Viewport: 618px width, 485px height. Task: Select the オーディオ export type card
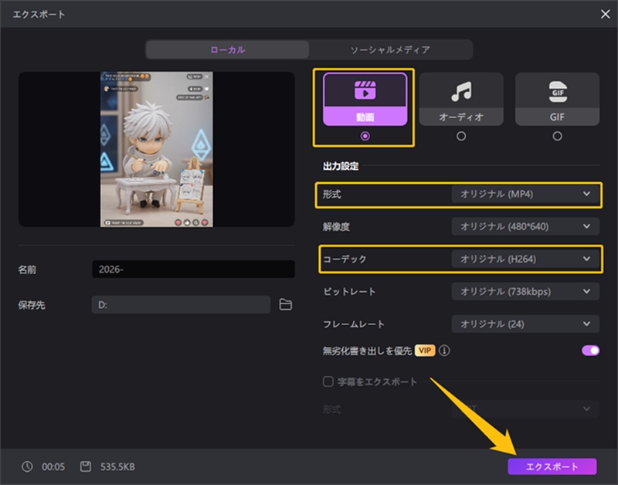click(x=461, y=100)
